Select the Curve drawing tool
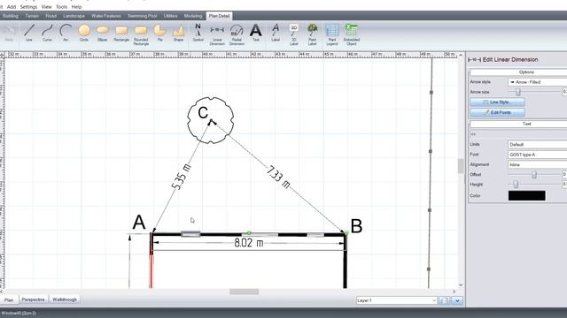This screenshot has height=318, width=567. (x=47, y=34)
